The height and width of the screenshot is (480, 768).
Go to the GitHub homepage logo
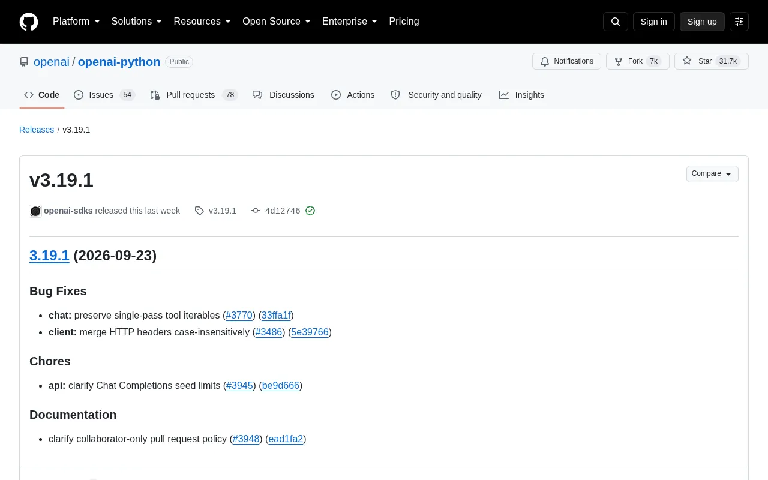[x=29, y=22]
